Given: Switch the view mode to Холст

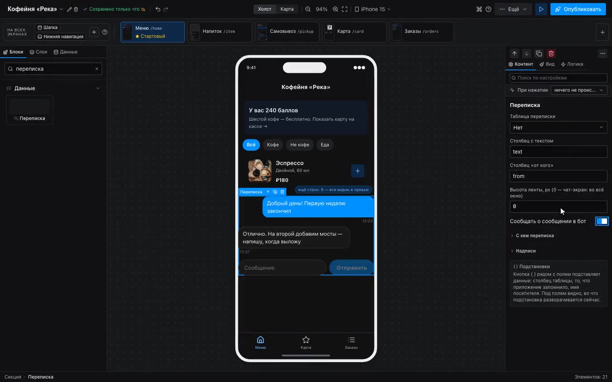Looking at the screenshot, I should [264, 9].
